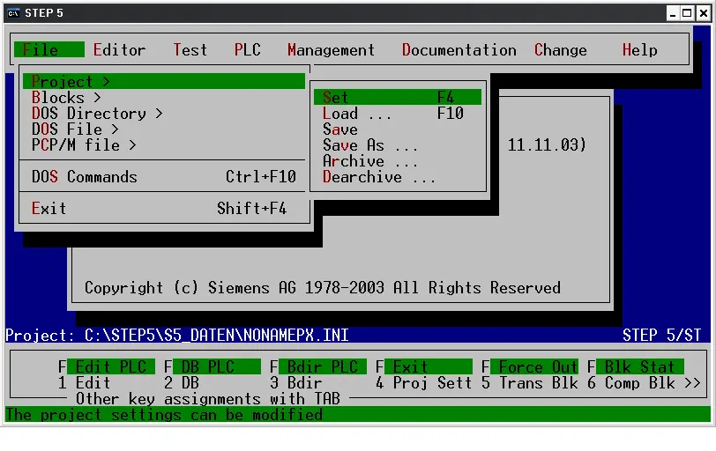Click the 11.11.03) date text
Viewport: 716px width, 451px height.
coord(547,145)
